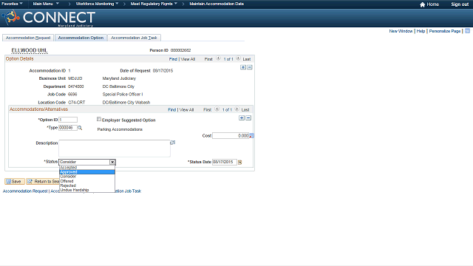The width and height of the screenshot is (473, 266).
Task: Click the ELLWOOD UHL name
Action: 30,50
